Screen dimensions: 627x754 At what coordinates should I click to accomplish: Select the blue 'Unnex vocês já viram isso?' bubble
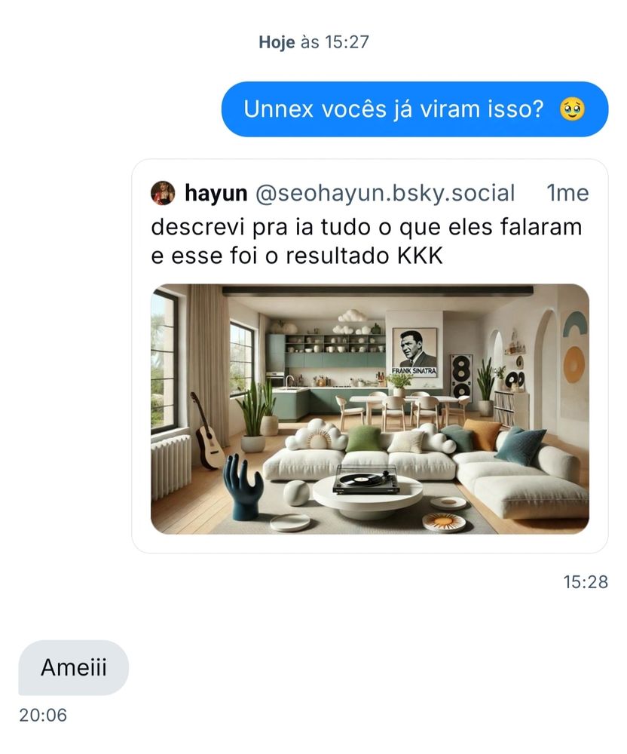pos(414,109)
